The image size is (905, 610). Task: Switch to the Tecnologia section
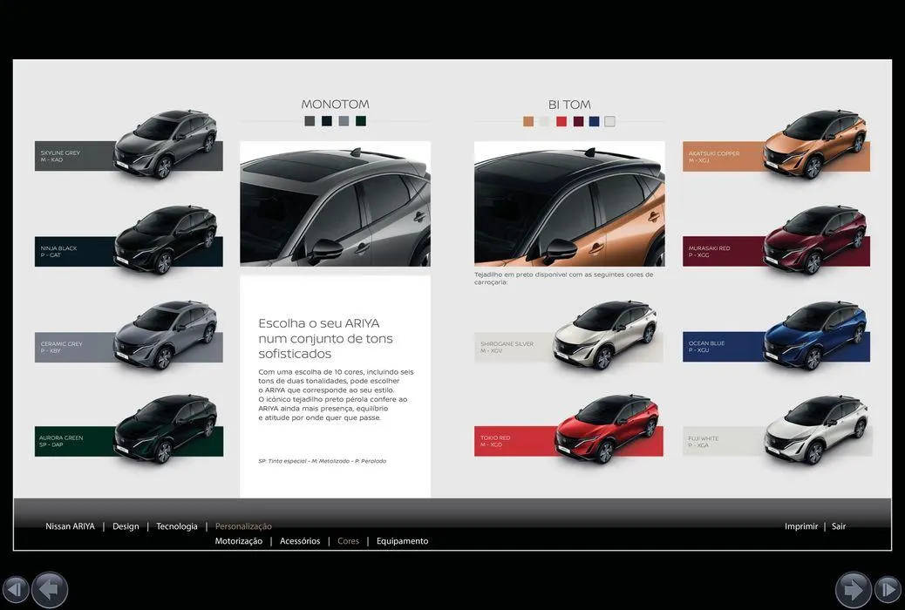point(177,526)
